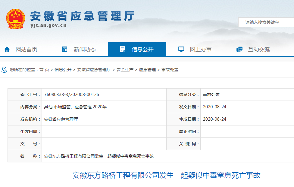Click the location pin icon in breadcrumb

[4, 70]
